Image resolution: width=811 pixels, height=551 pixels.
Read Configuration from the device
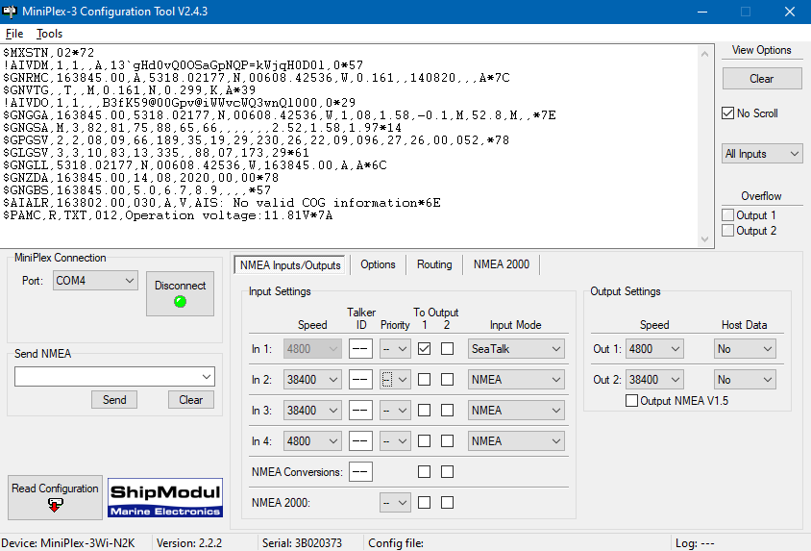click(x=55, y=497)
